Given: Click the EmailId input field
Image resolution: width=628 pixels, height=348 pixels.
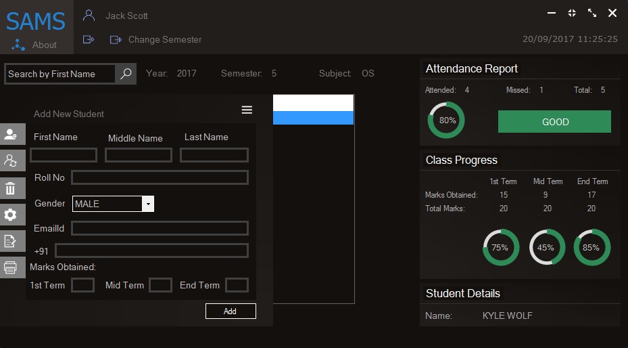Looking at the screenshot, I should (160, 228).
